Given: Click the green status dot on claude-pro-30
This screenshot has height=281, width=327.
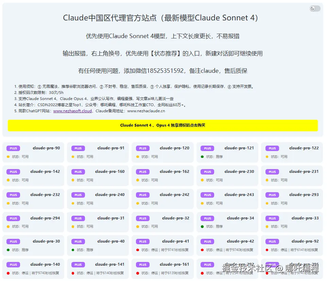Looking at the screenshot, I should (8, 250).
